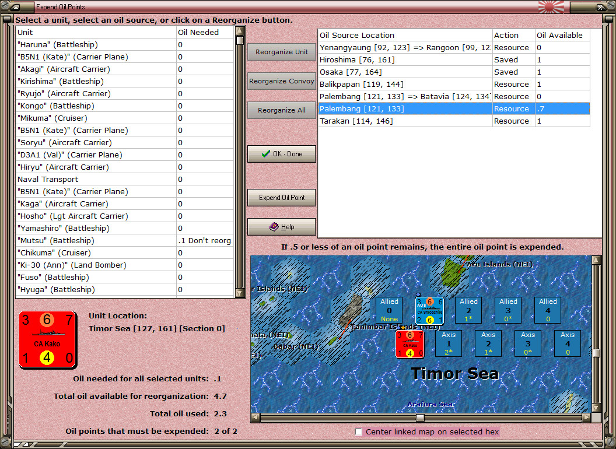Click the Japanese rising sun flag icon

[x=551, y=6]
